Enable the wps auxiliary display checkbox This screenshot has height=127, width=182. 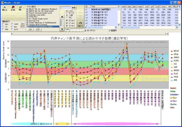[3, 24]
